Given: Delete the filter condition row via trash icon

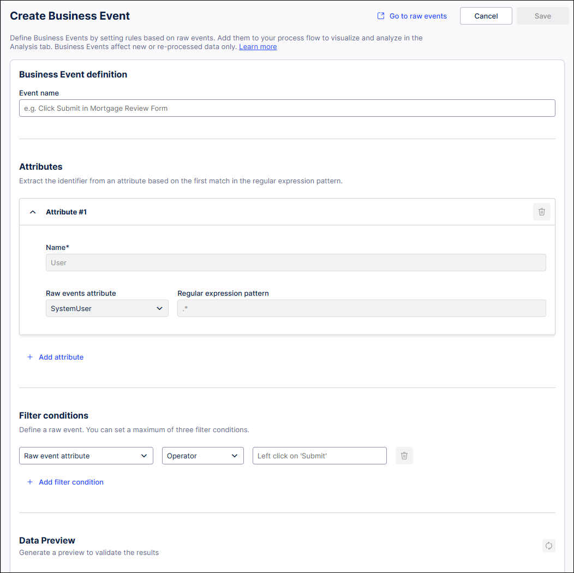Looking at the screenshot, I should pyautogui.click(x=404, y=456).
